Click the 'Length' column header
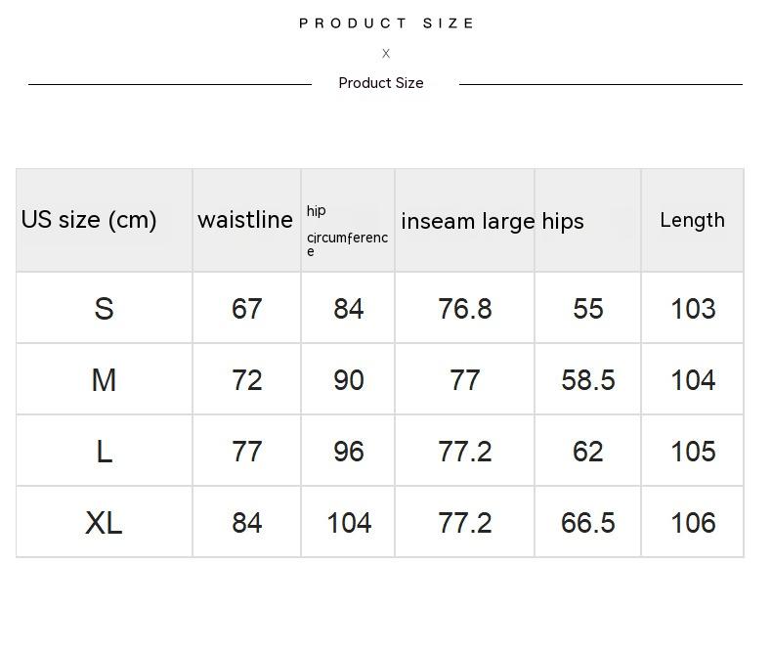The width and height of the screenshot is (772, 651). point(692,220)
